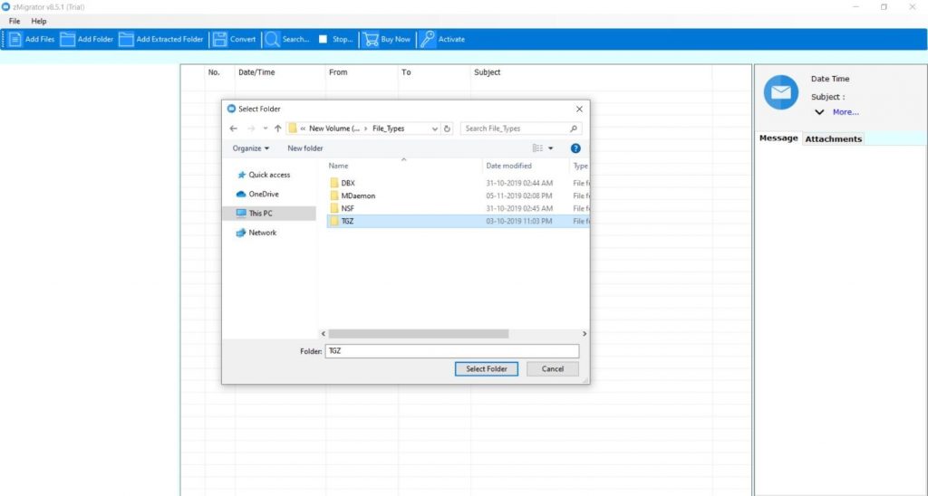Click the horizontal scrollbar in file list
928x496 pixels.
(419, 334)
